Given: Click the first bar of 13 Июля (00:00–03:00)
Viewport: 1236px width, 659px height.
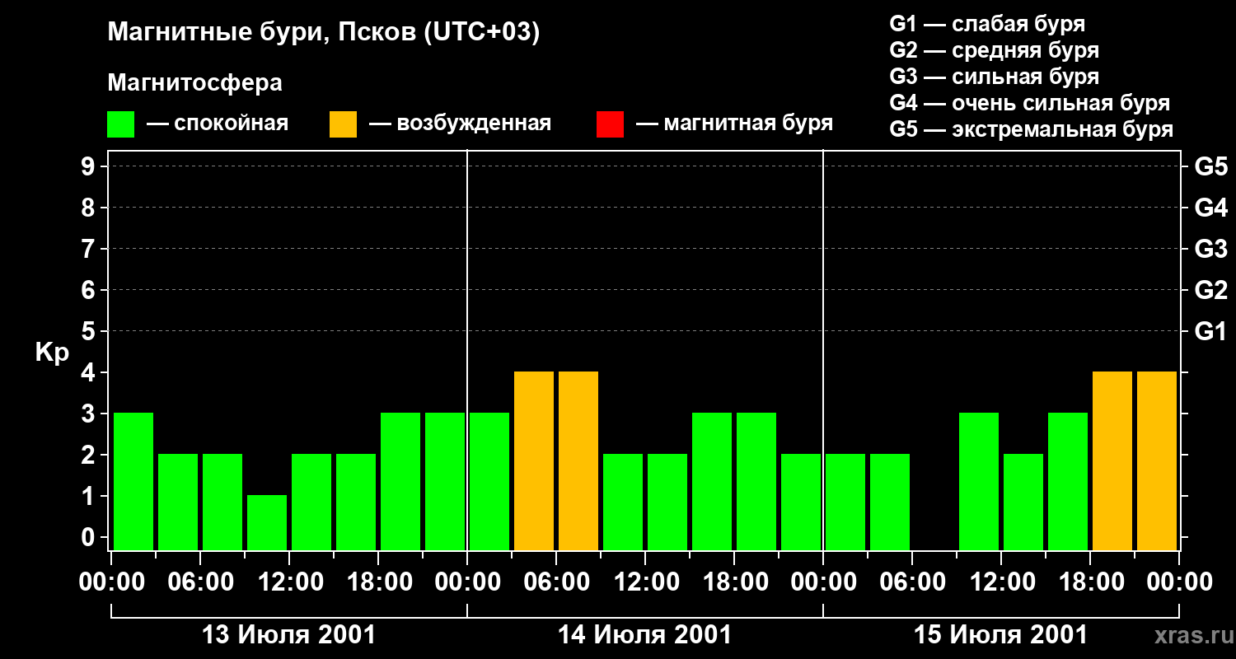Looking at the screenshot, I should point(133,481).
